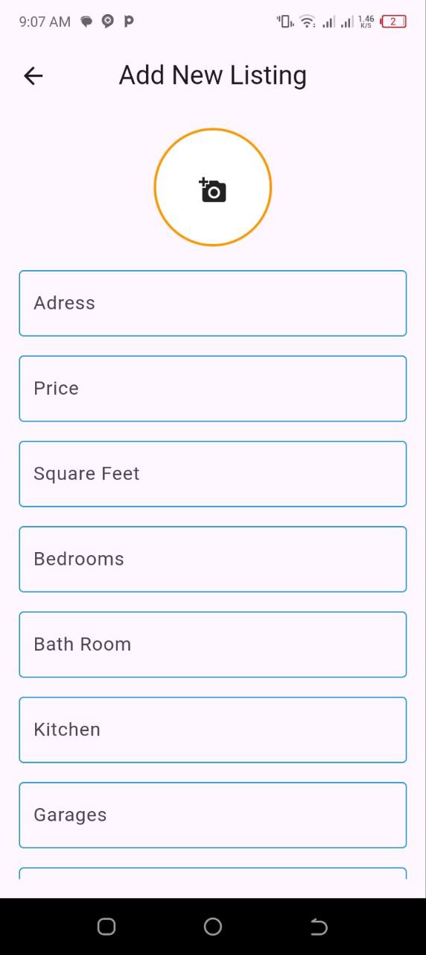Open the chat bubble notification in status bar
The height and width of the screenshot is (955, 426).
click(86, 22)
